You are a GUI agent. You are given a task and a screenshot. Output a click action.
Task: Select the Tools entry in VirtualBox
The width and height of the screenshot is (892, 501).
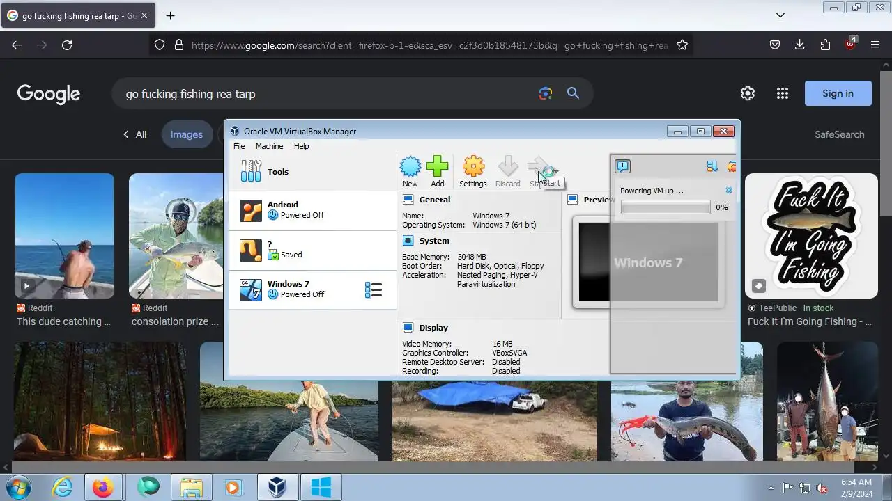tap(312, 172)
